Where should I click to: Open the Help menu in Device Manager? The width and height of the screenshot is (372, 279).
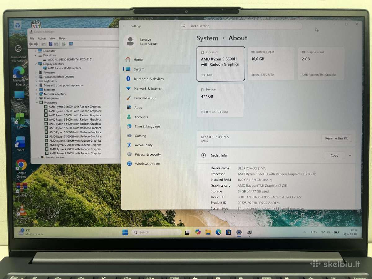pyautogui.click(x=62, y=38)
